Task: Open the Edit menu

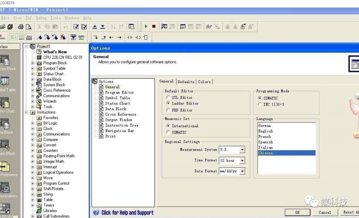Action: click(x=5, y=18)
